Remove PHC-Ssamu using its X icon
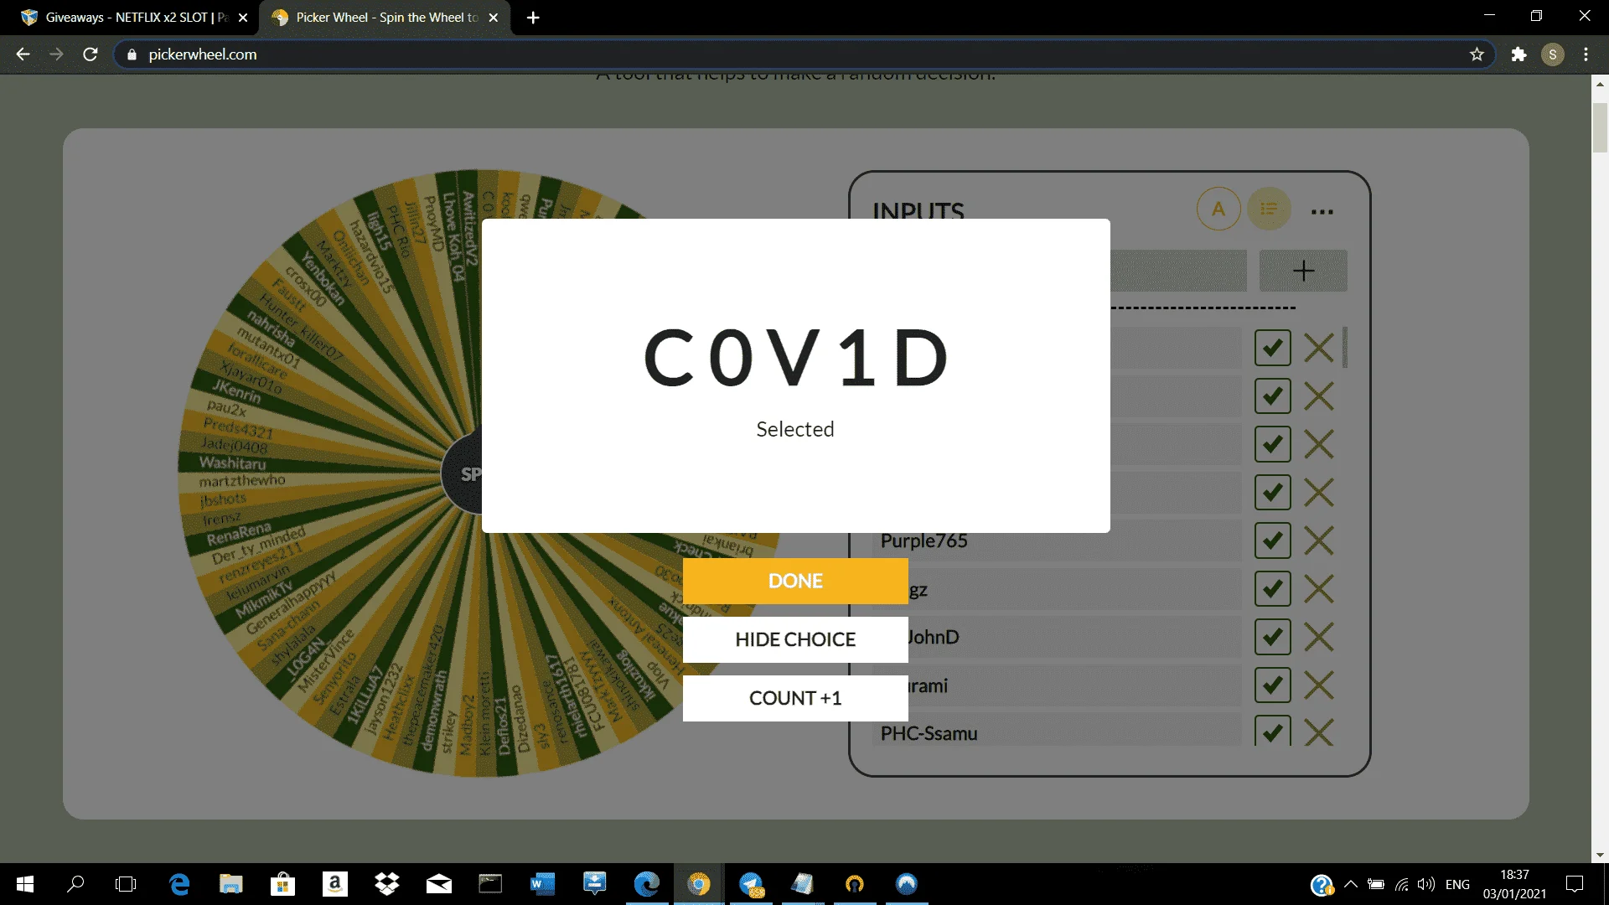 [x=1319, y=732]
